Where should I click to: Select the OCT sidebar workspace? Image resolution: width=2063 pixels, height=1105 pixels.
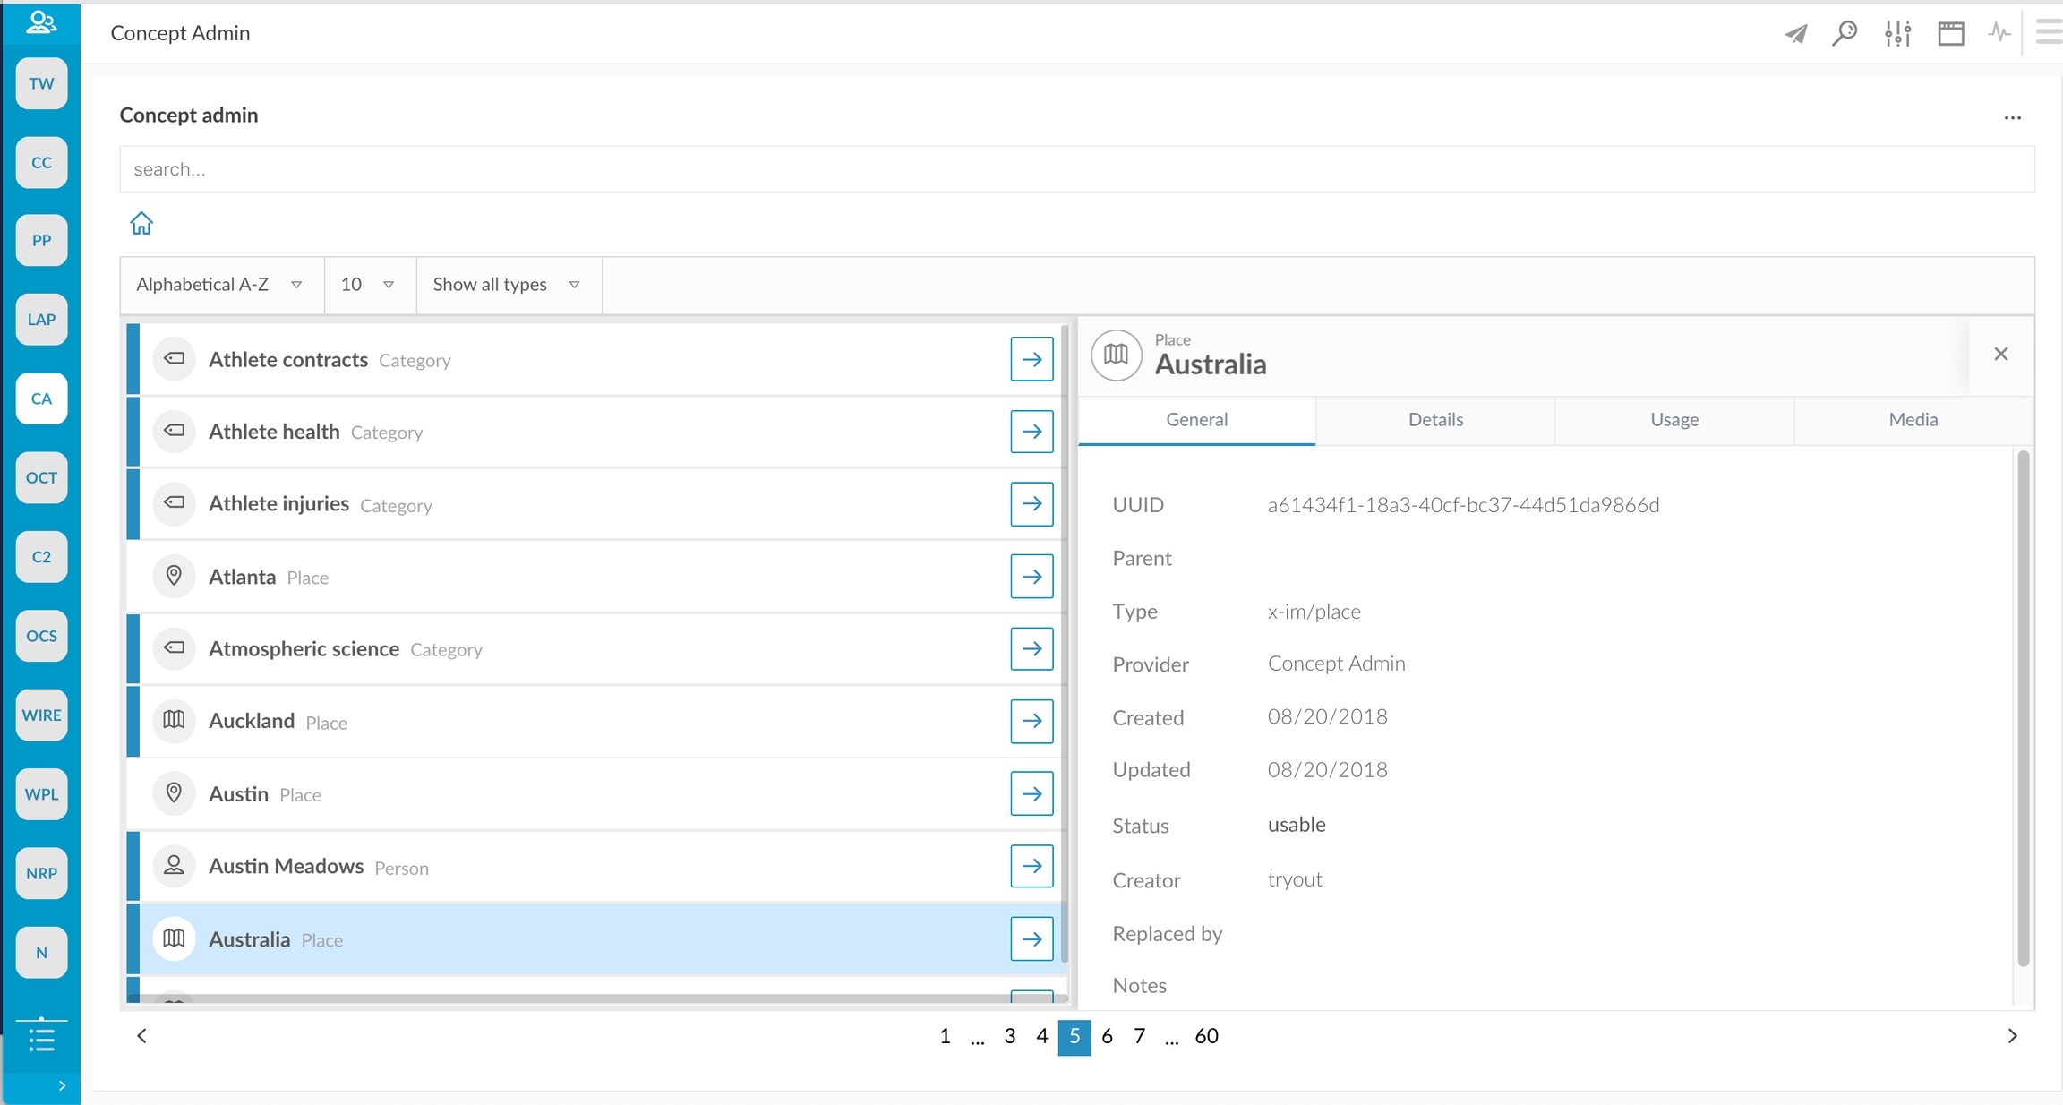41,477
